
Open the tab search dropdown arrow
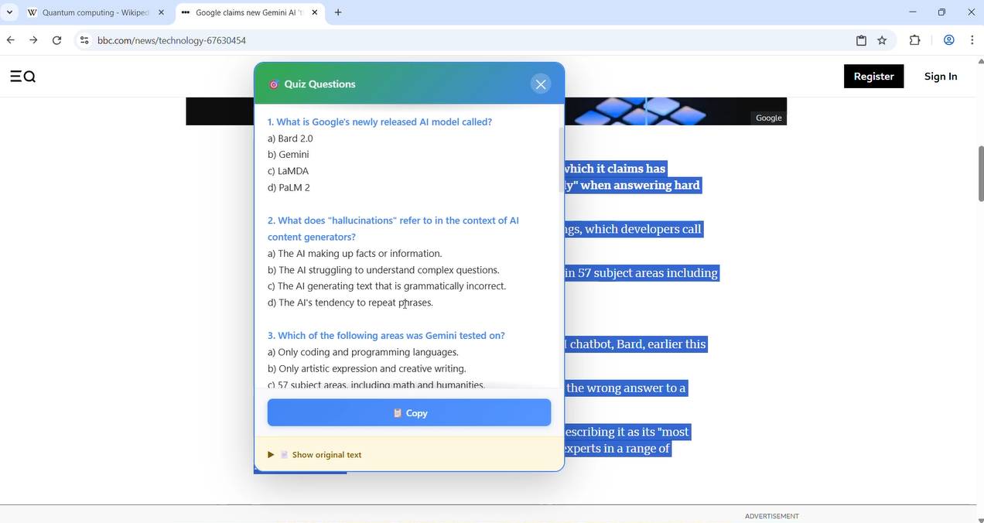coord(9,12)
